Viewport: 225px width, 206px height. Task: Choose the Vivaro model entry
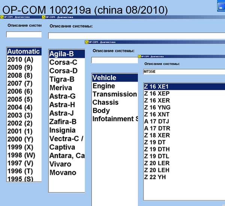pyautogui.click(x=60, y=164)
